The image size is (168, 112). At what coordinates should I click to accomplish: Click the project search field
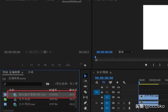[x=22, y=84]
